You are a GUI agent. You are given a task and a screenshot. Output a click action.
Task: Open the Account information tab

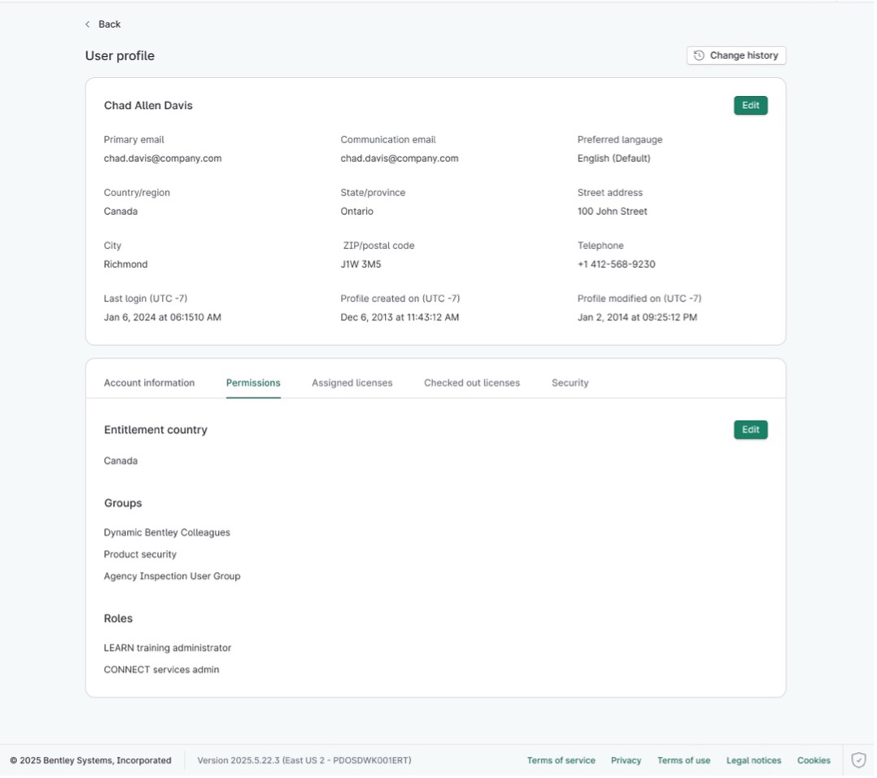pos(147,382)
